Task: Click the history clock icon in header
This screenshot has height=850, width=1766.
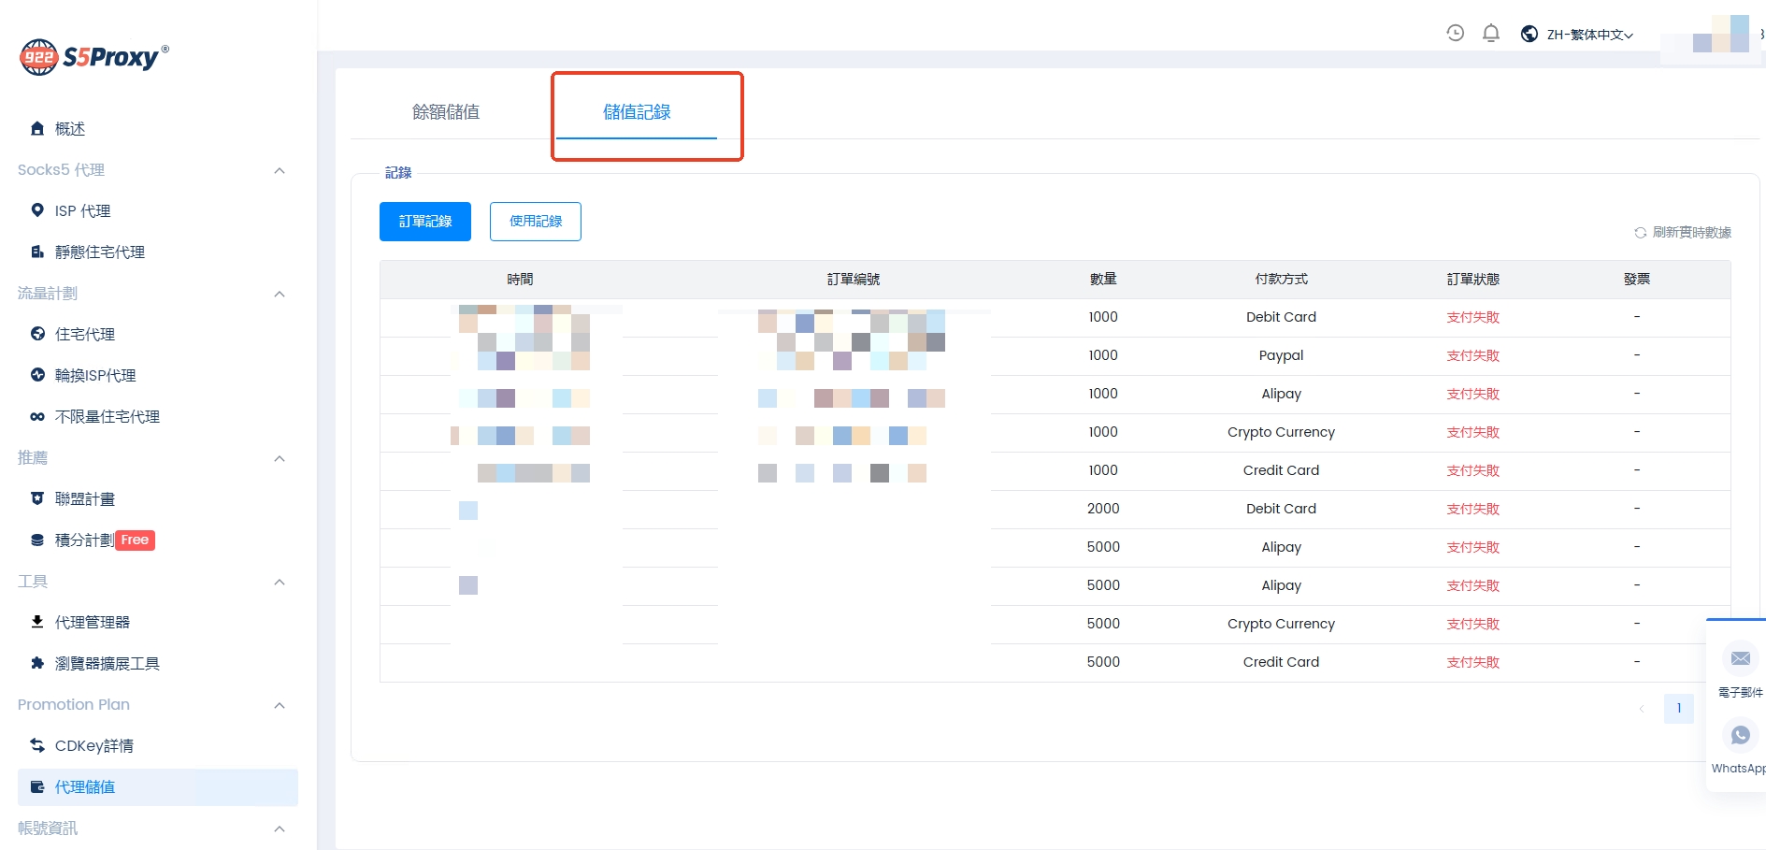Action: (x=1455, y=34)
